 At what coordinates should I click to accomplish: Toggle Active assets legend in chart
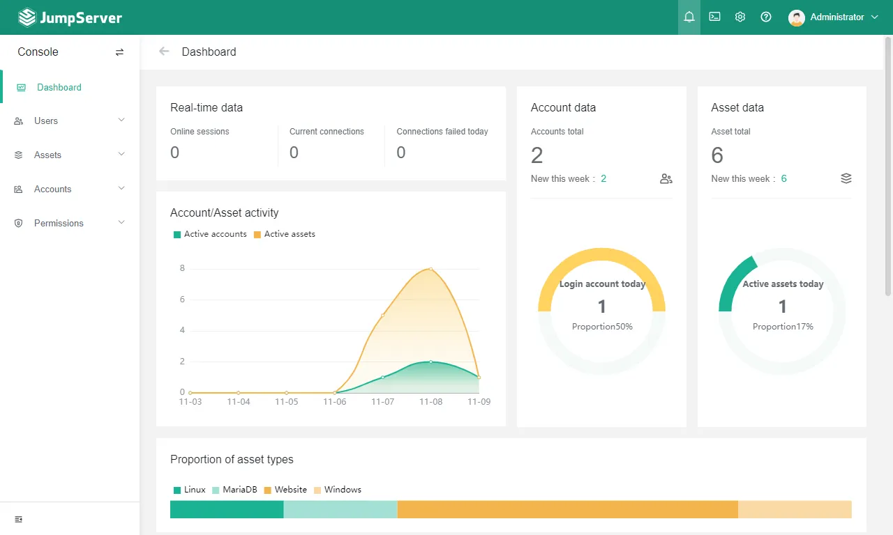pyautogui.click(x=285, y=234)
